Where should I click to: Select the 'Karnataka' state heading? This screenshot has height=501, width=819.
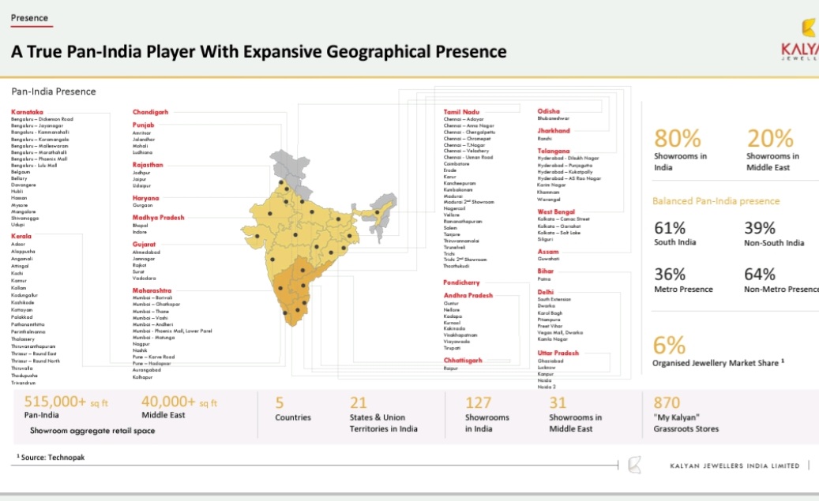pos(27,112)
